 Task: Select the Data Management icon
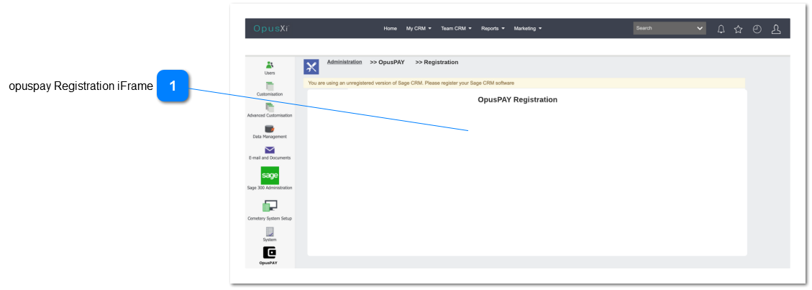[270, 129]
